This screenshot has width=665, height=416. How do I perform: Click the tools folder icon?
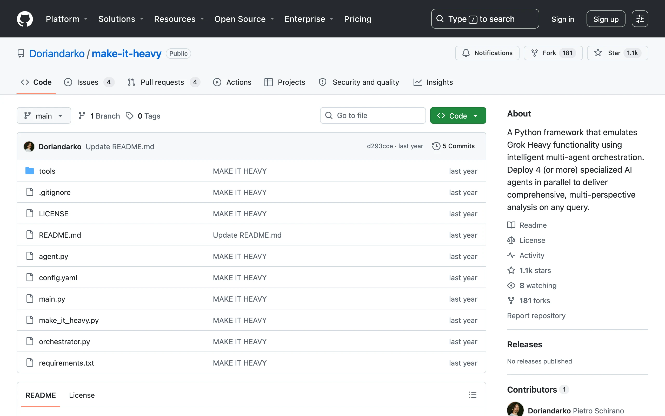coord(29,171)
